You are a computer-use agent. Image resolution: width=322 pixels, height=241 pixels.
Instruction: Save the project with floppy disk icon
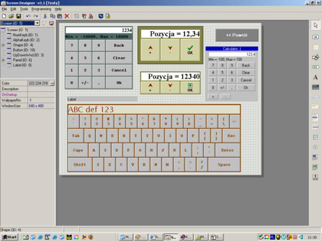tap(18, 16)
